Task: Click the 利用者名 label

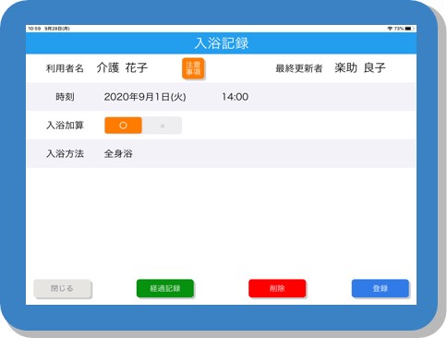Action: 65,68
